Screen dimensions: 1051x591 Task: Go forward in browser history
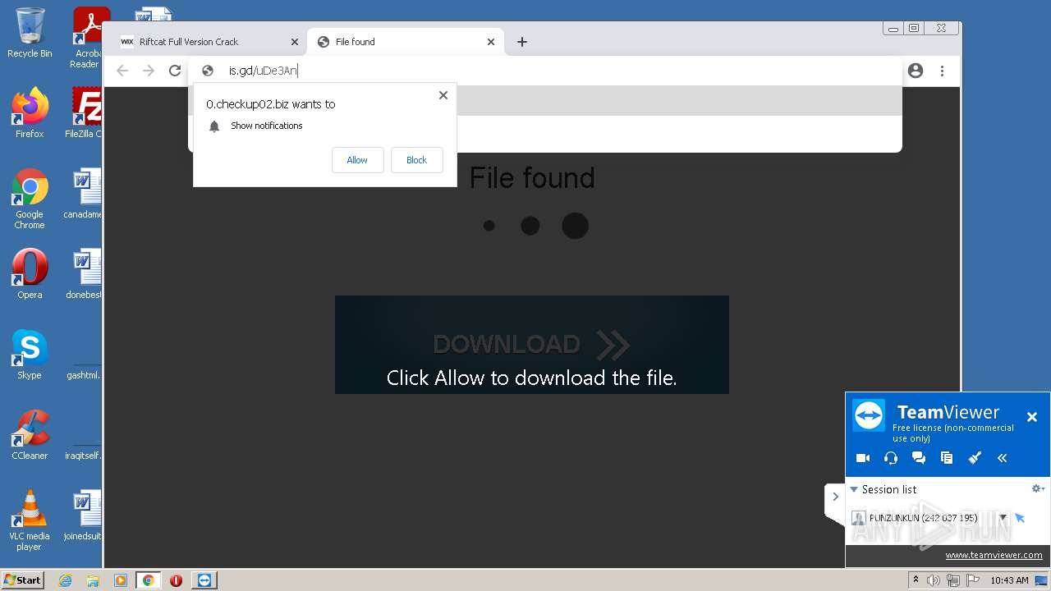click(149, 71)
